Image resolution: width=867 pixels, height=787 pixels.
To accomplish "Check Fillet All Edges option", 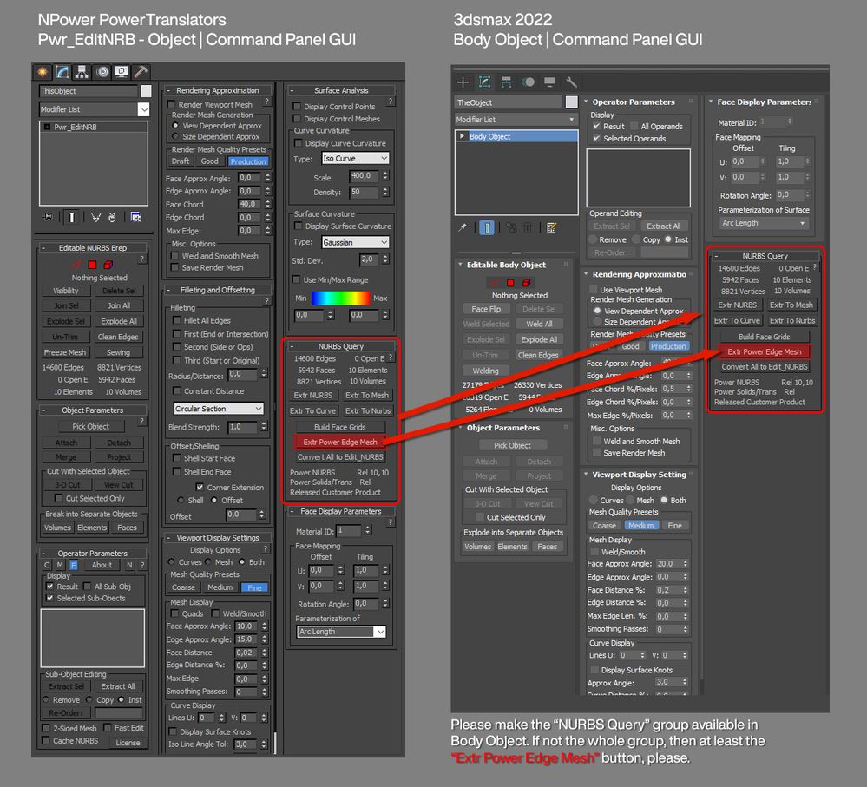I will coord(177,320).
